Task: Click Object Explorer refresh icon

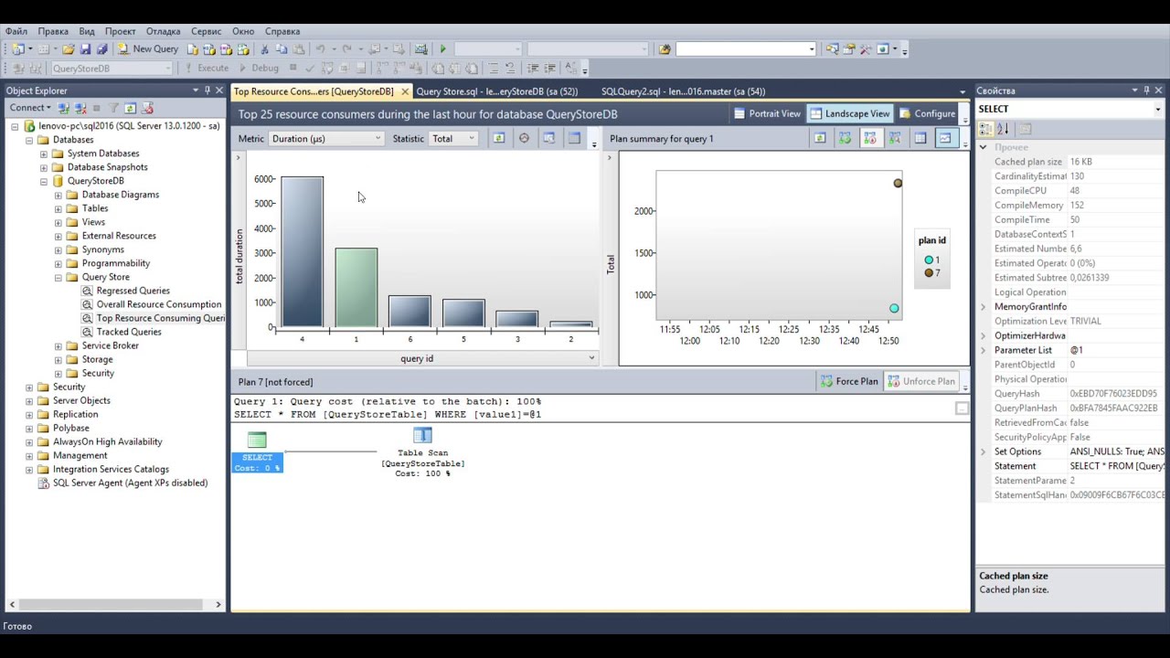Action: (131, 108)
